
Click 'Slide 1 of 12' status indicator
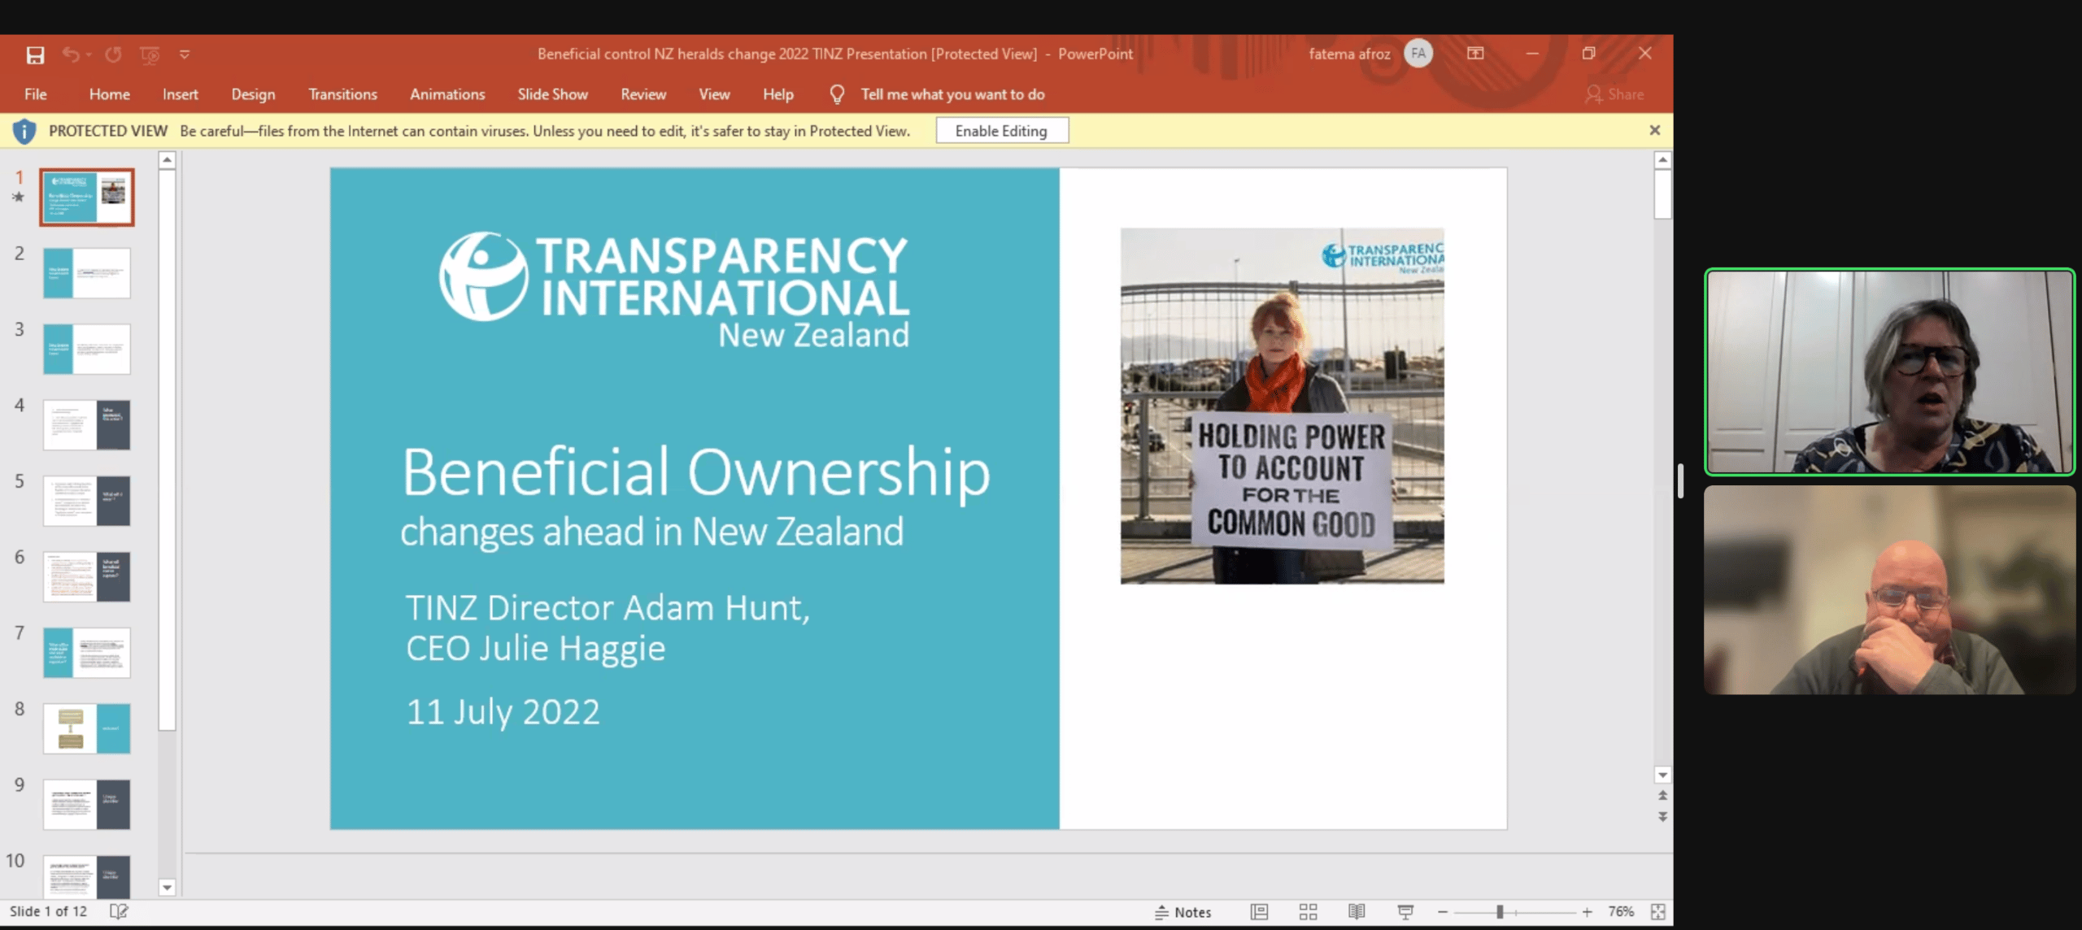coord(49,911)
